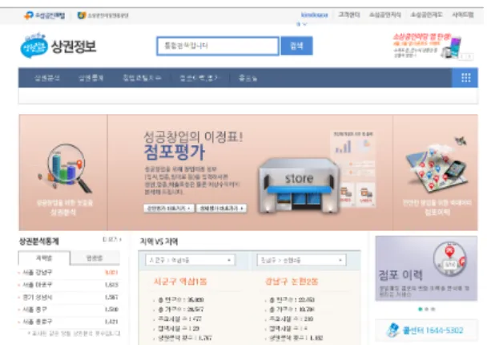Select the 서울 종로구 statistics row
The image size is (487, 345).
[69, 322]
